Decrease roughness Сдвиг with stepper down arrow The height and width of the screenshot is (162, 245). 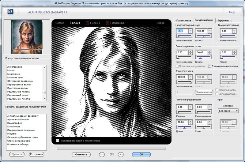click(x=234, y=54)
